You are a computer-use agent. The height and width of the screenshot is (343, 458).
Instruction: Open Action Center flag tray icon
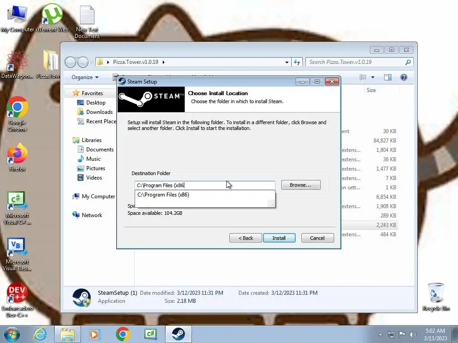402,335
